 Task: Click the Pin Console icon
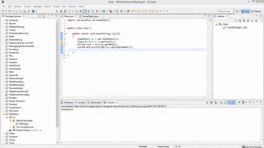click(x=239, y=102)
